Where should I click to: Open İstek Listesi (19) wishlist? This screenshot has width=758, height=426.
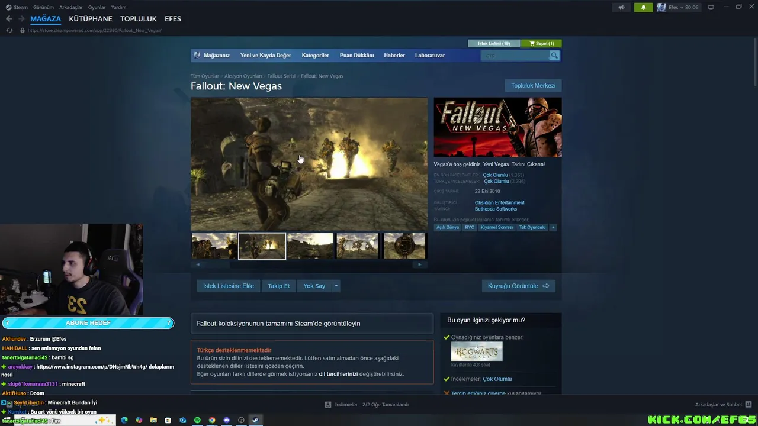[x=494, y=43]
